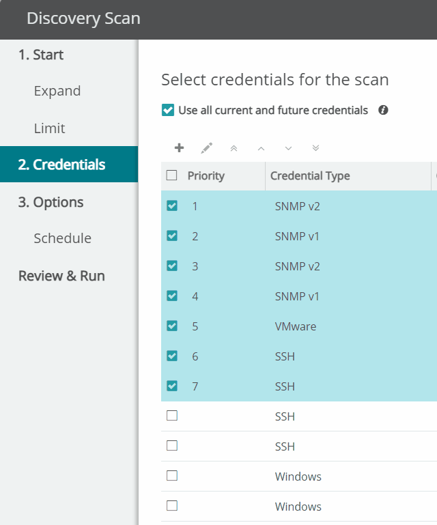Move credential to bottom with double-down chevron
The width and height of the screenshot is (437, 525).
point(315,148)
